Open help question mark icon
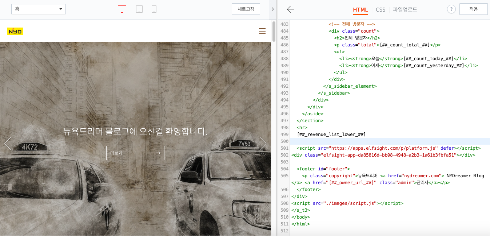490x236 pixels. (451, 9)
